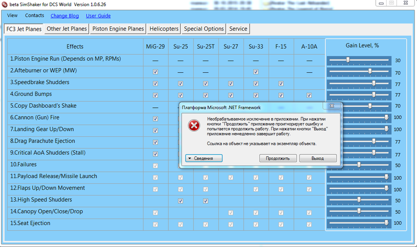The width and height of the screenshot is (417, 247).
Task: Click the 12.Flaps Up/Down Movement label
Action: tap(48, 188)
